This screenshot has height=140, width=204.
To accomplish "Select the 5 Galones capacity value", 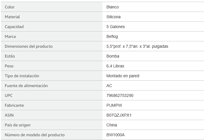I will [115, 27].
